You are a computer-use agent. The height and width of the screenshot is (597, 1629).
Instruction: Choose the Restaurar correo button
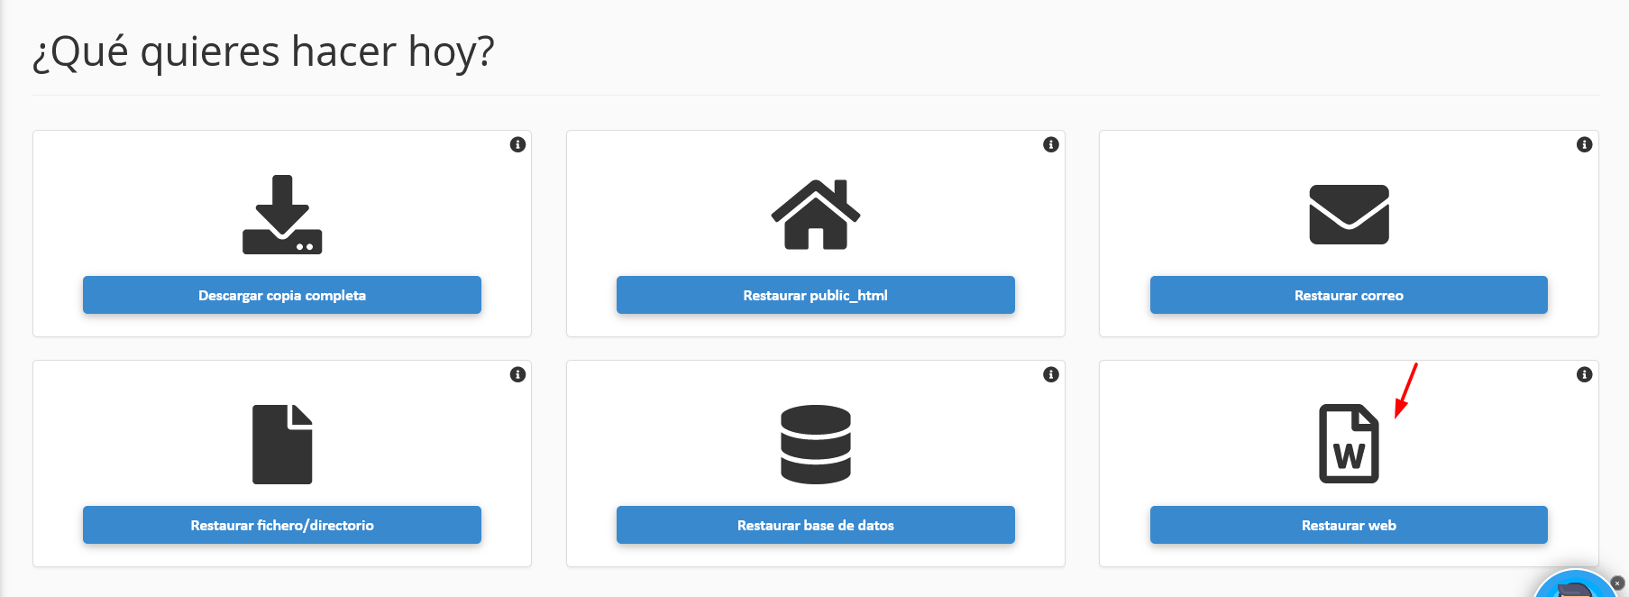pos(1349,295)
